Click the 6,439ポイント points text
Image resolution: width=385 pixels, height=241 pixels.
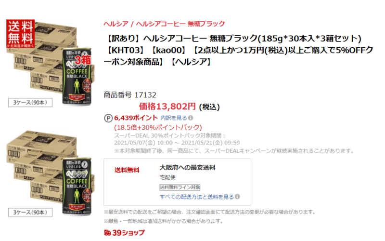[136, 118]
